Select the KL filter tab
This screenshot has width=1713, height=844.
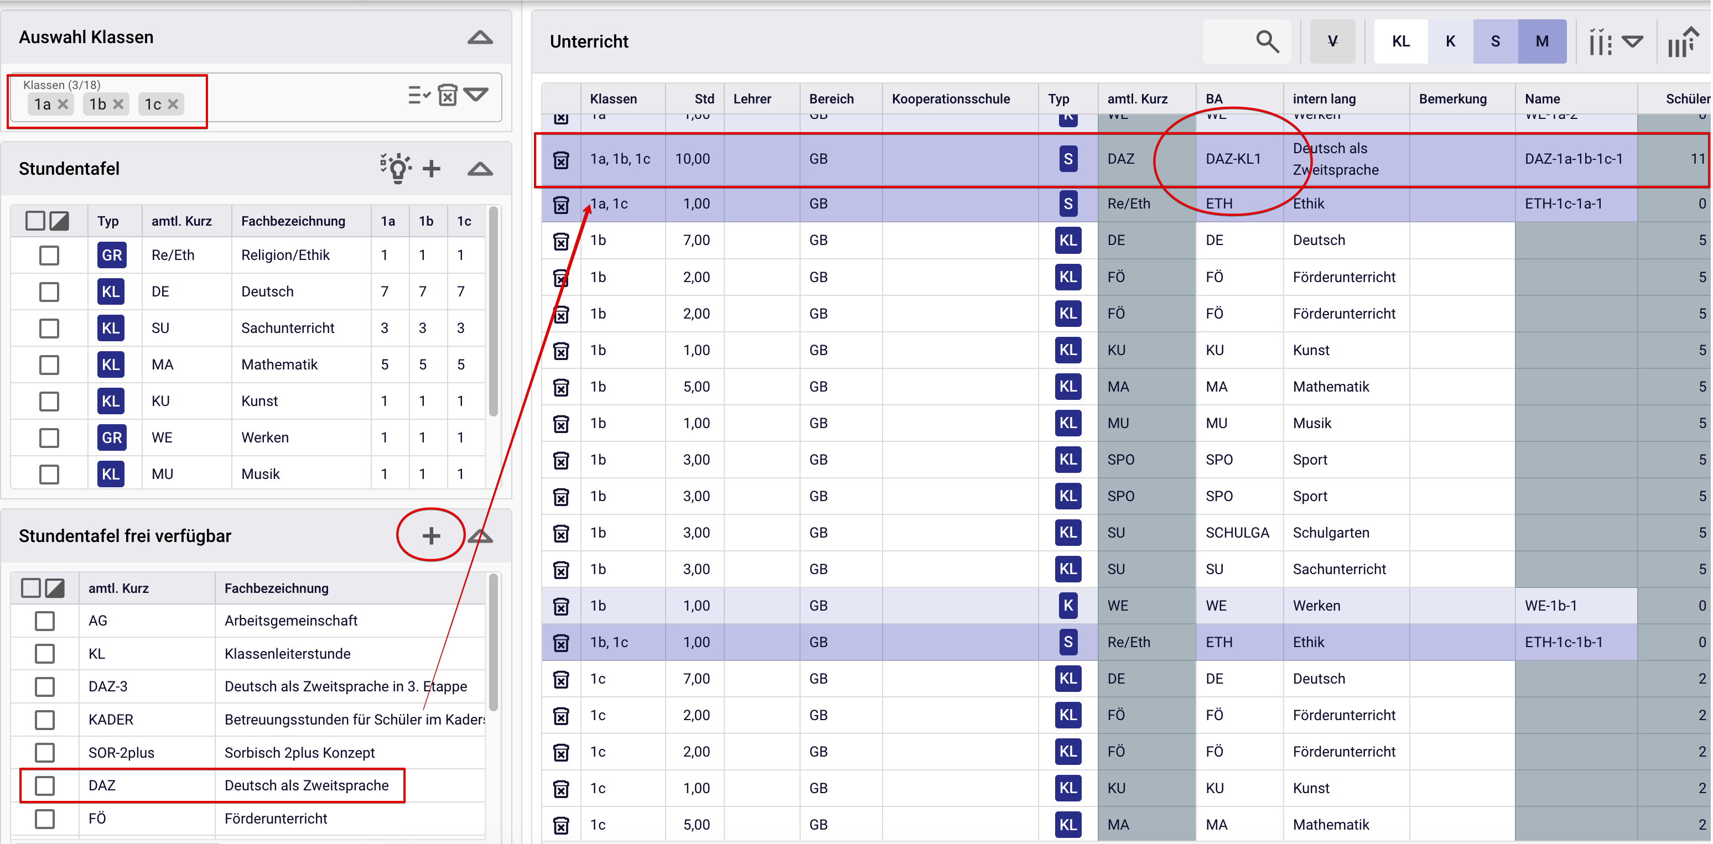[1400, 41]
